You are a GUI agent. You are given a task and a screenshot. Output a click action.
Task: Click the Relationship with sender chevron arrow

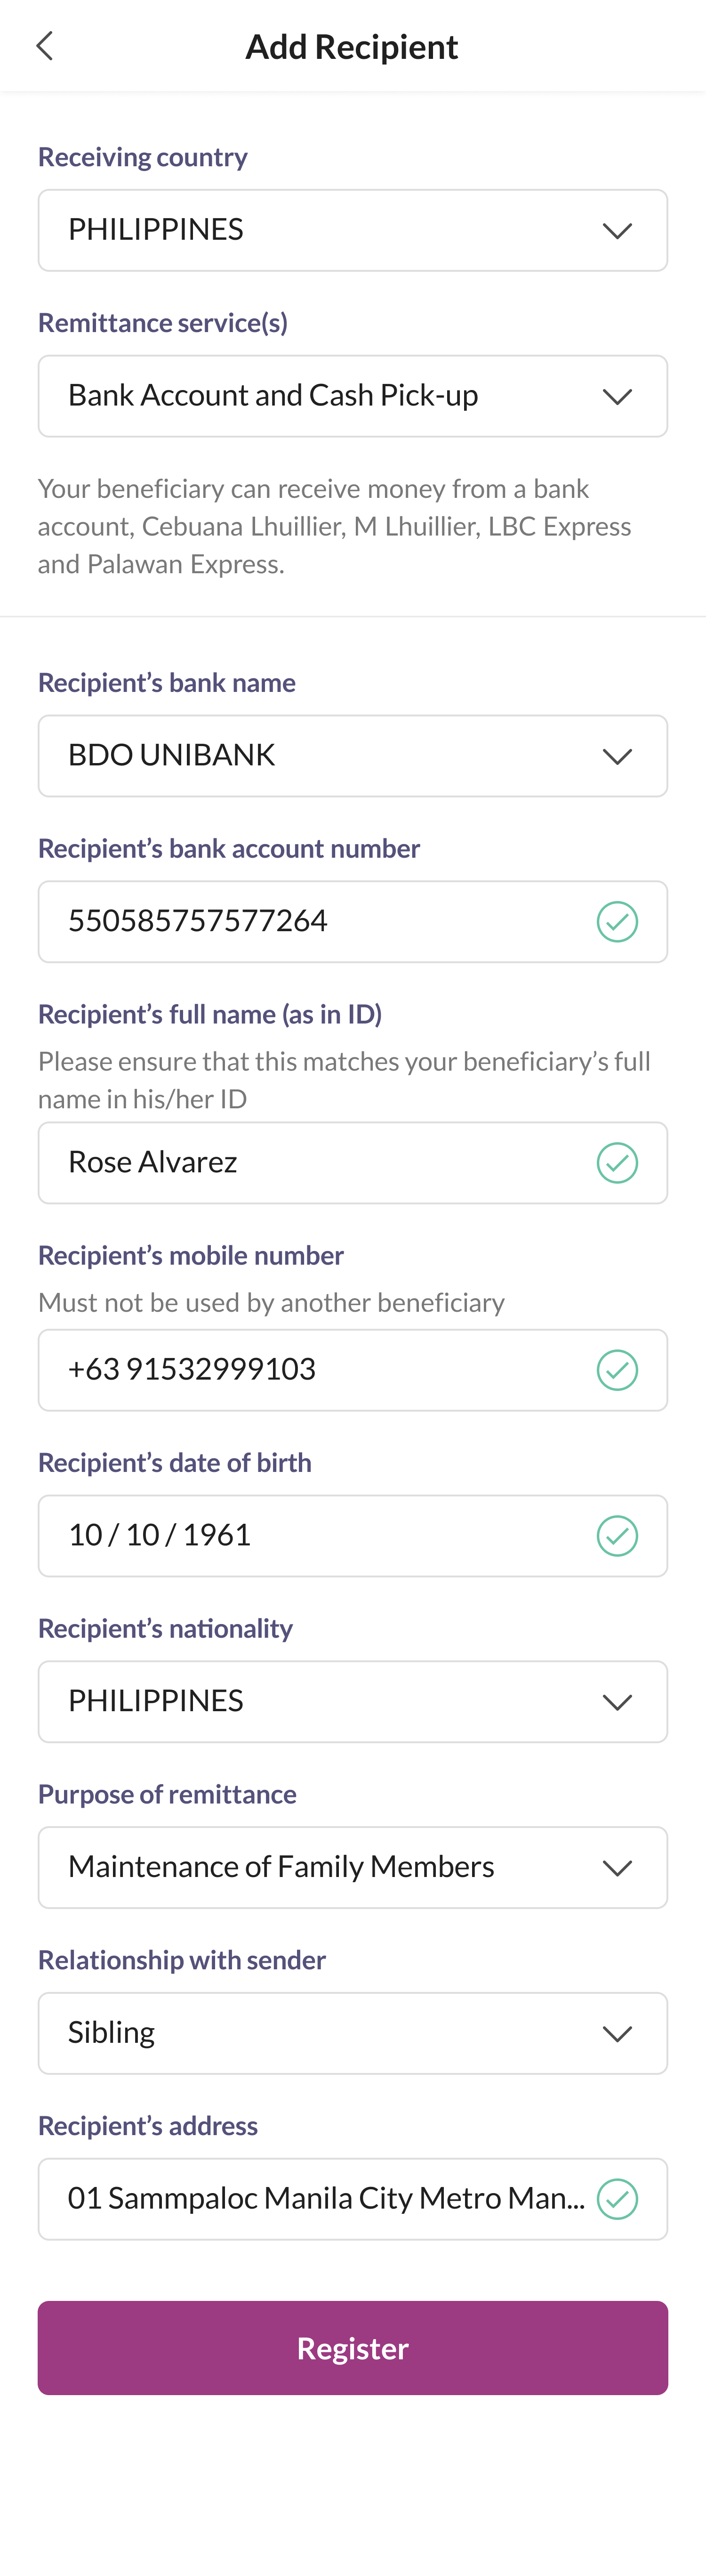pyautogui.click(x=617, y=2034)
